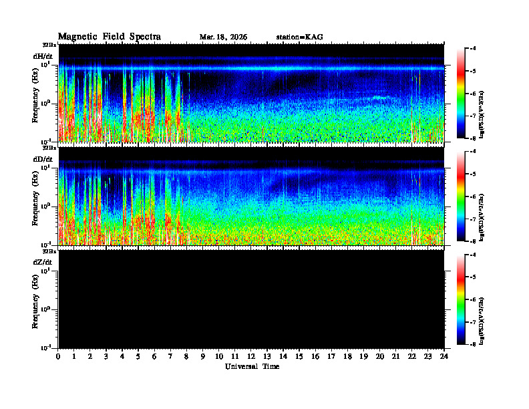Click hour tick label '4' on time axis
This screenshot has height=409, width=529.
click(122, 357)
